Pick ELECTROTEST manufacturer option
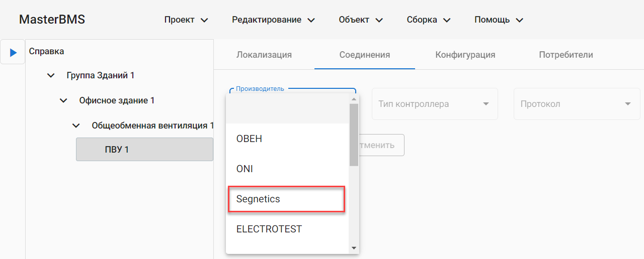644x259 pixels. coord(269,229)
